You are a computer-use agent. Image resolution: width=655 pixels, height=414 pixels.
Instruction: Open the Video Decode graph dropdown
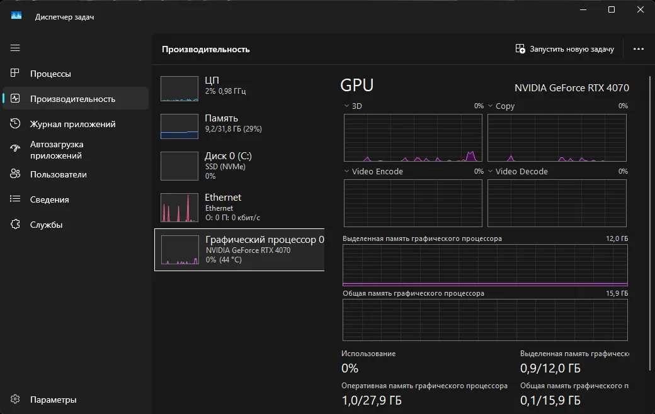491,171
